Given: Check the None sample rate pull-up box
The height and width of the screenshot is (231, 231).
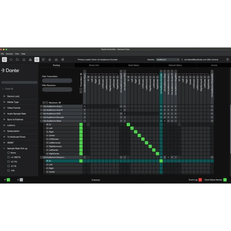Looking at the screenshot, I should pos(8,153).
